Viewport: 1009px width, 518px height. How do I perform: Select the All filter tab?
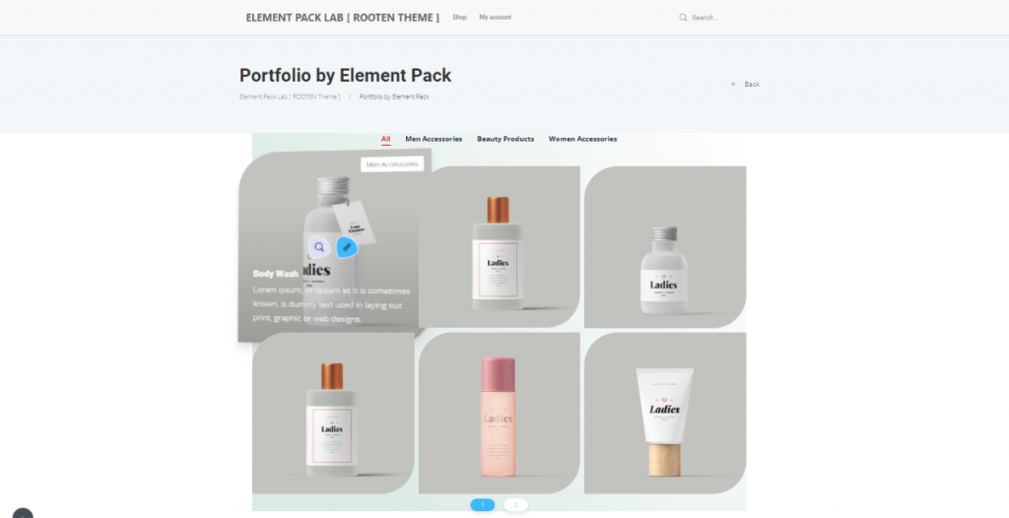point(385,139)
